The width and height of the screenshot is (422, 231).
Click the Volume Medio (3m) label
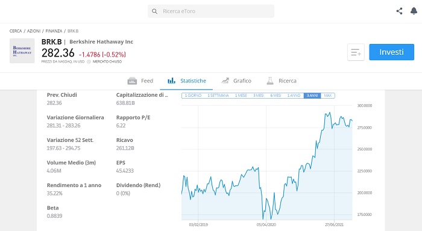coord(71,163)
